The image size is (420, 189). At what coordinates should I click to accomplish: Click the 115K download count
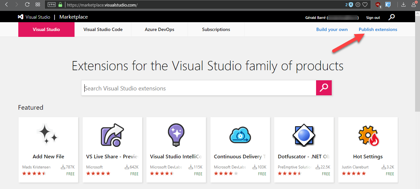pyautogui.click(x=196, y=167)
